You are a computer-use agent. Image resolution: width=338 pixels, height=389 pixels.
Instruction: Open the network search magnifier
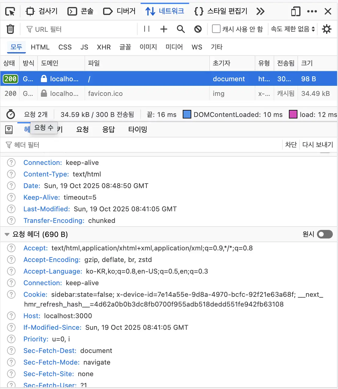181,29
